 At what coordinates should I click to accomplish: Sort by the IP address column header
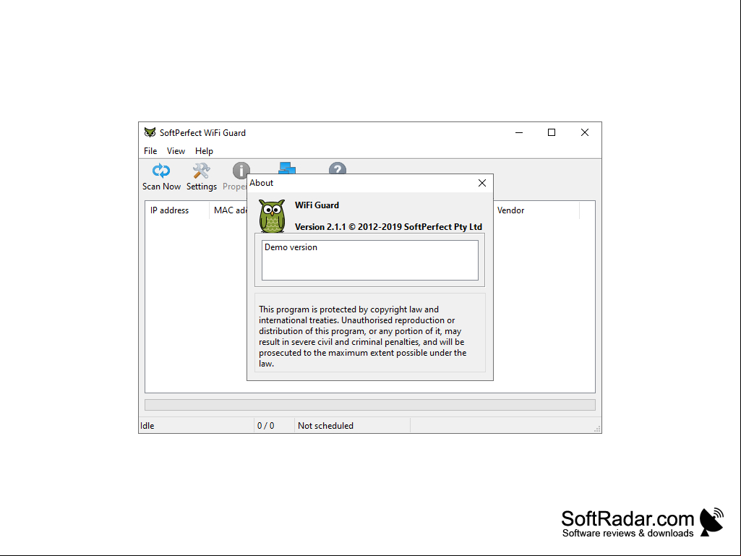[x=177, y=210]
